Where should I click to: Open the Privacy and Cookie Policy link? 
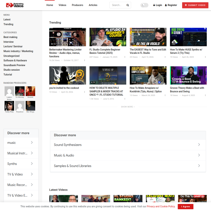(x=161, y=206)
